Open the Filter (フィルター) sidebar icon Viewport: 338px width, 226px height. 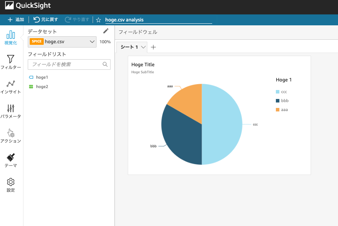[x=11, y=59]
